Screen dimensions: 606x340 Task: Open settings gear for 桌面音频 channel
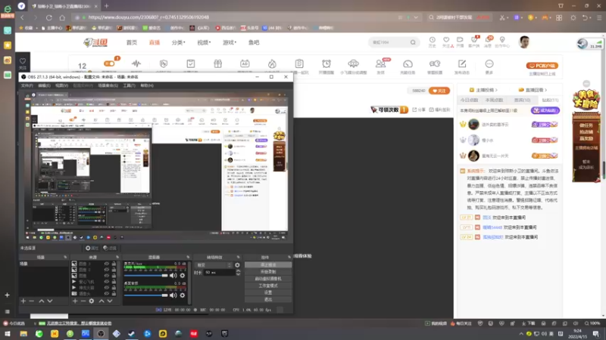(x=183, y=295)
